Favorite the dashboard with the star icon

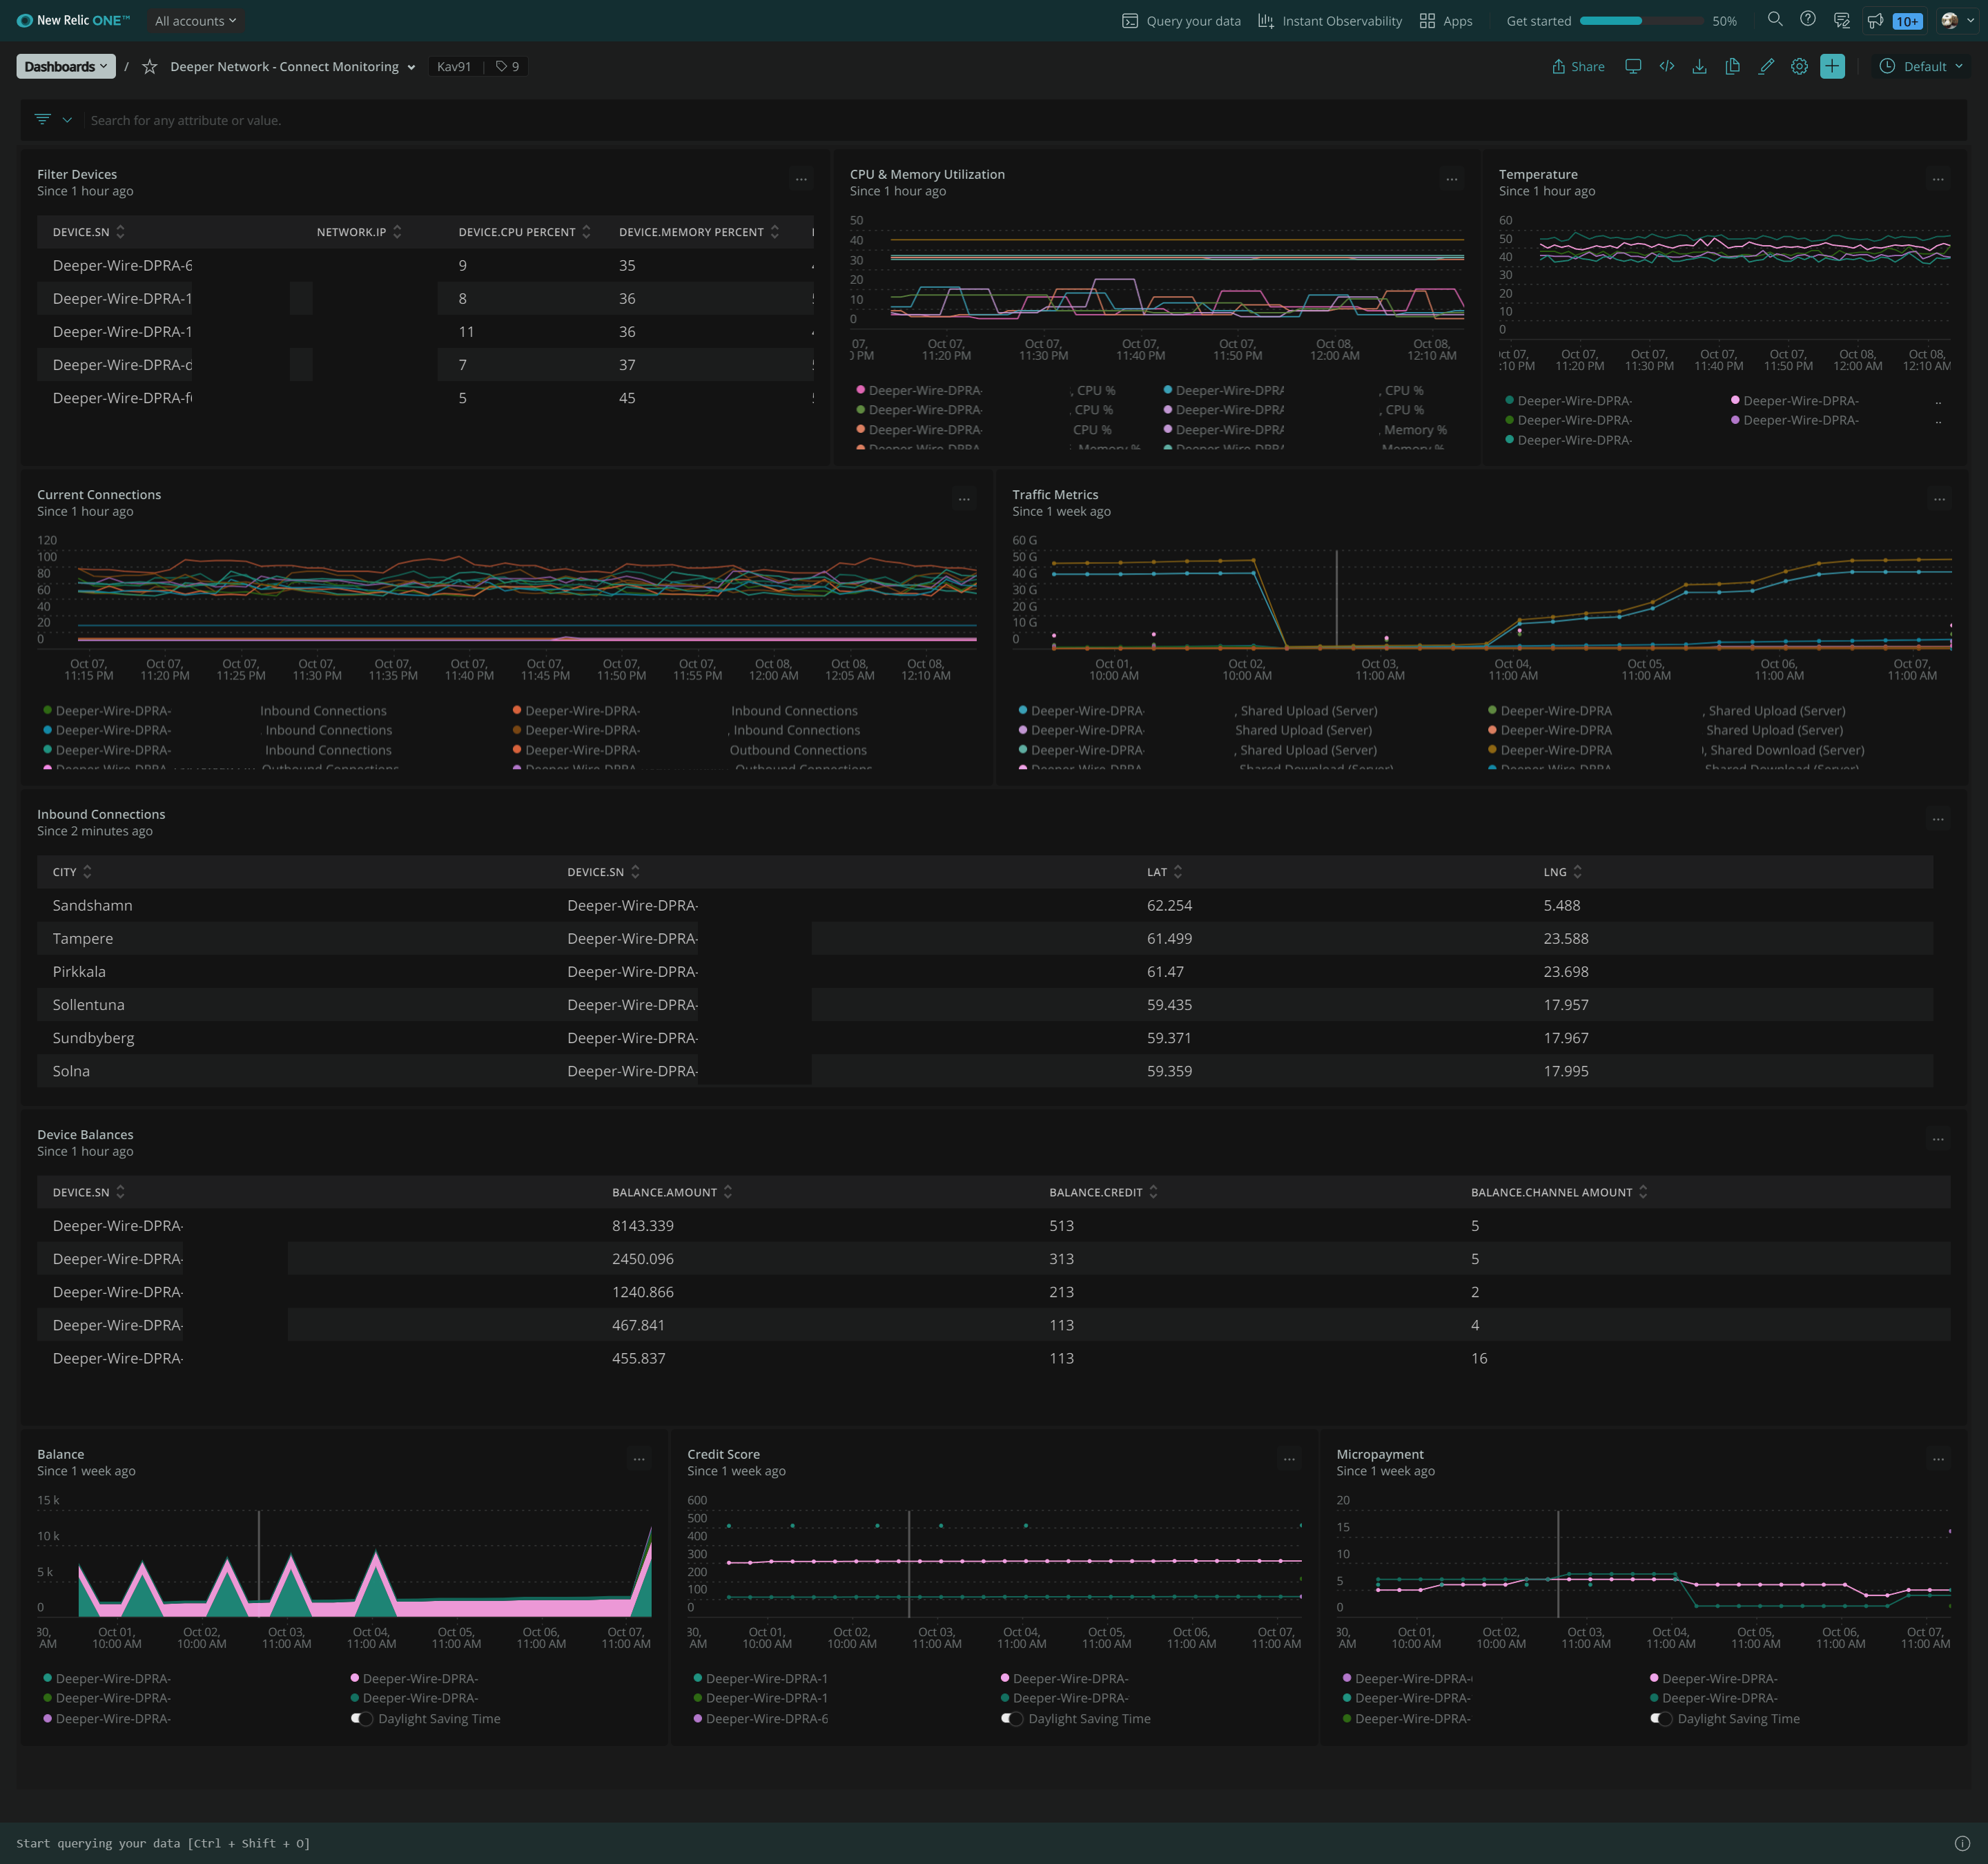tap(150, 66)
